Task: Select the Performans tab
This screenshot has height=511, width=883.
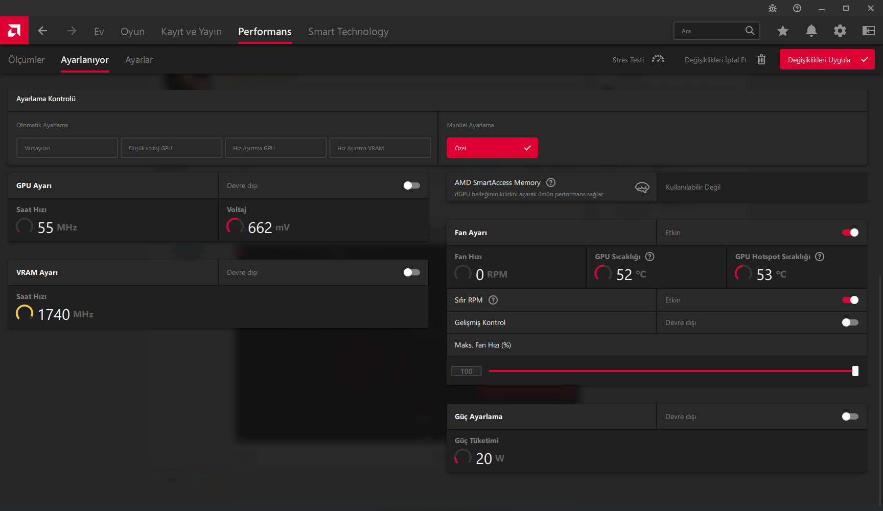Action: (265, 32)
